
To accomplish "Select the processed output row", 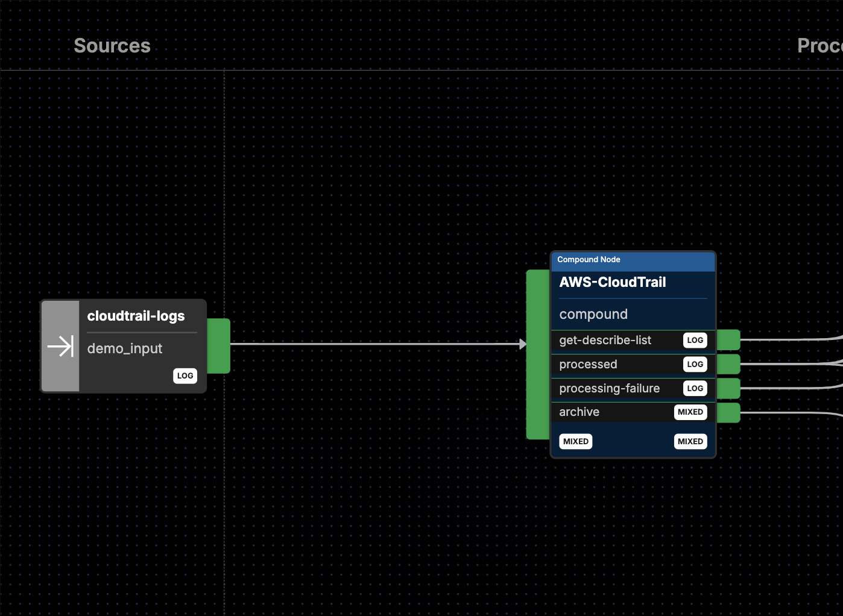I will point(633,364).
